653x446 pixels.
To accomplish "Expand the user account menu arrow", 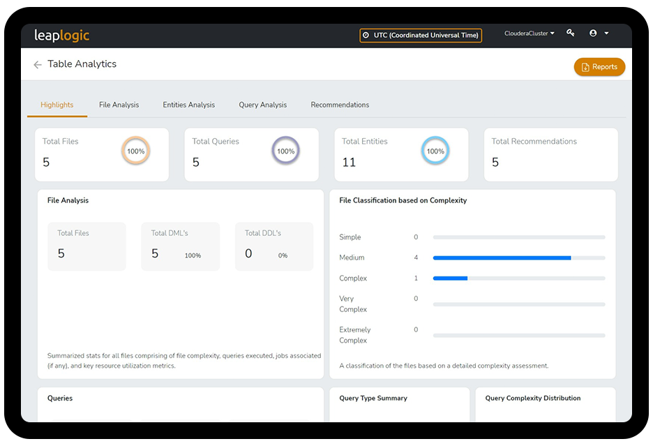I will tap(606, 34).
